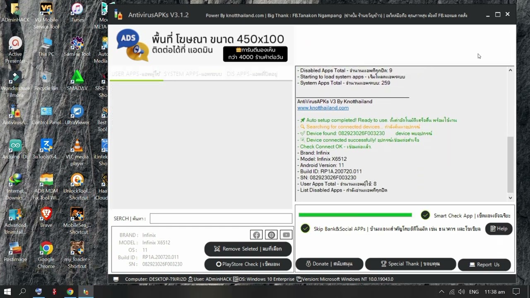
Task: Open iTunes desktop icon
Action: coord(77,13)
